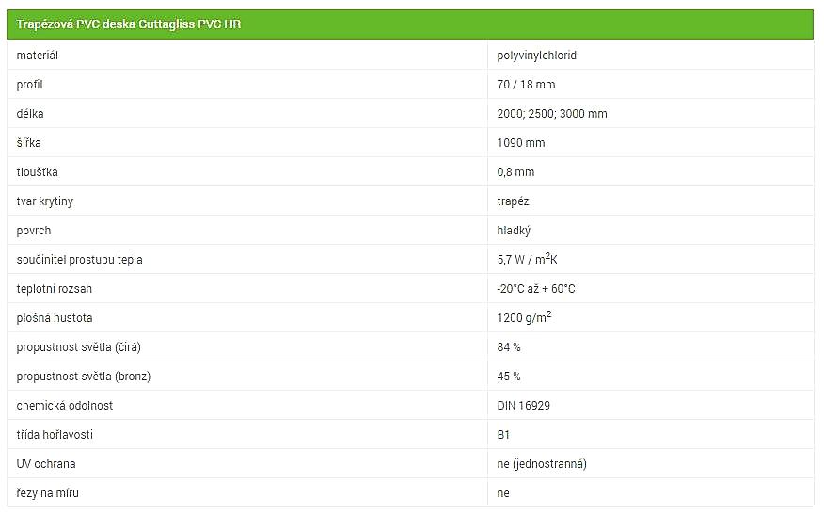Select the materiál row label
This screenshot has height=514, width=824.
coord(38,56)
